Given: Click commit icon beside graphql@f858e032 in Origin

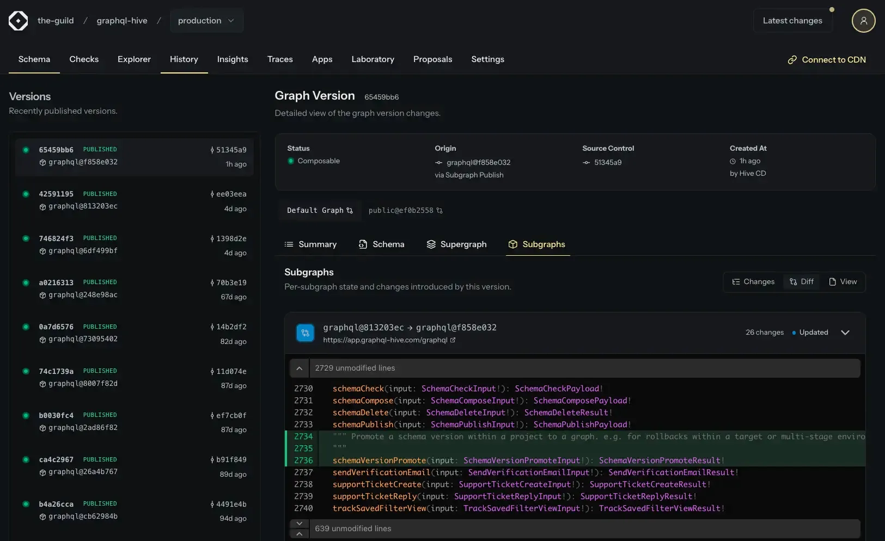Looking at the screenshot, I should coord(438,163).
